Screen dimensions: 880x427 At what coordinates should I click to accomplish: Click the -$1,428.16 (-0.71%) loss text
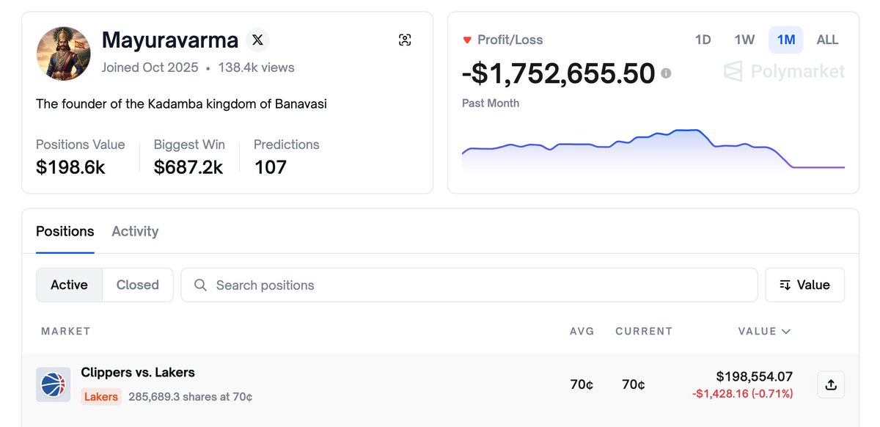click(742, 394)
